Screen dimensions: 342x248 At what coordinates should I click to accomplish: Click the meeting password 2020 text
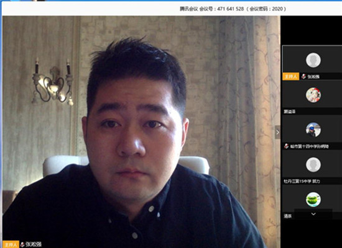tap(277, 9)
